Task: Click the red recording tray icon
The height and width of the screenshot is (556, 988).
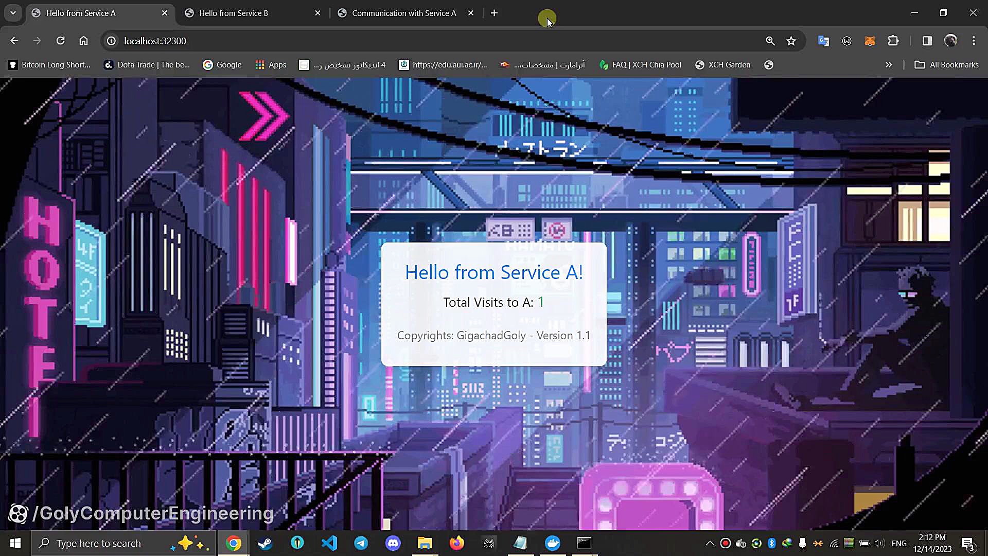Action: click(x=726, y=543)
